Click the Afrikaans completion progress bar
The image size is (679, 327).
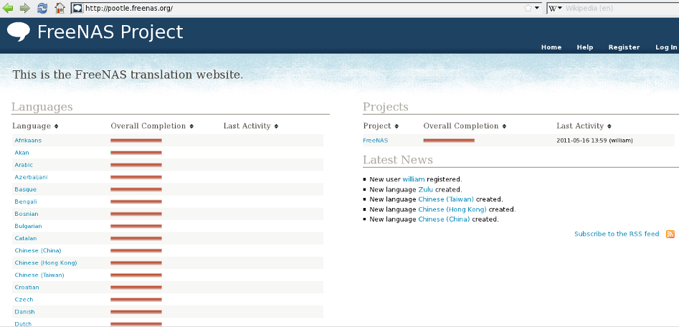pyautogui.click(x=136, y=141)
